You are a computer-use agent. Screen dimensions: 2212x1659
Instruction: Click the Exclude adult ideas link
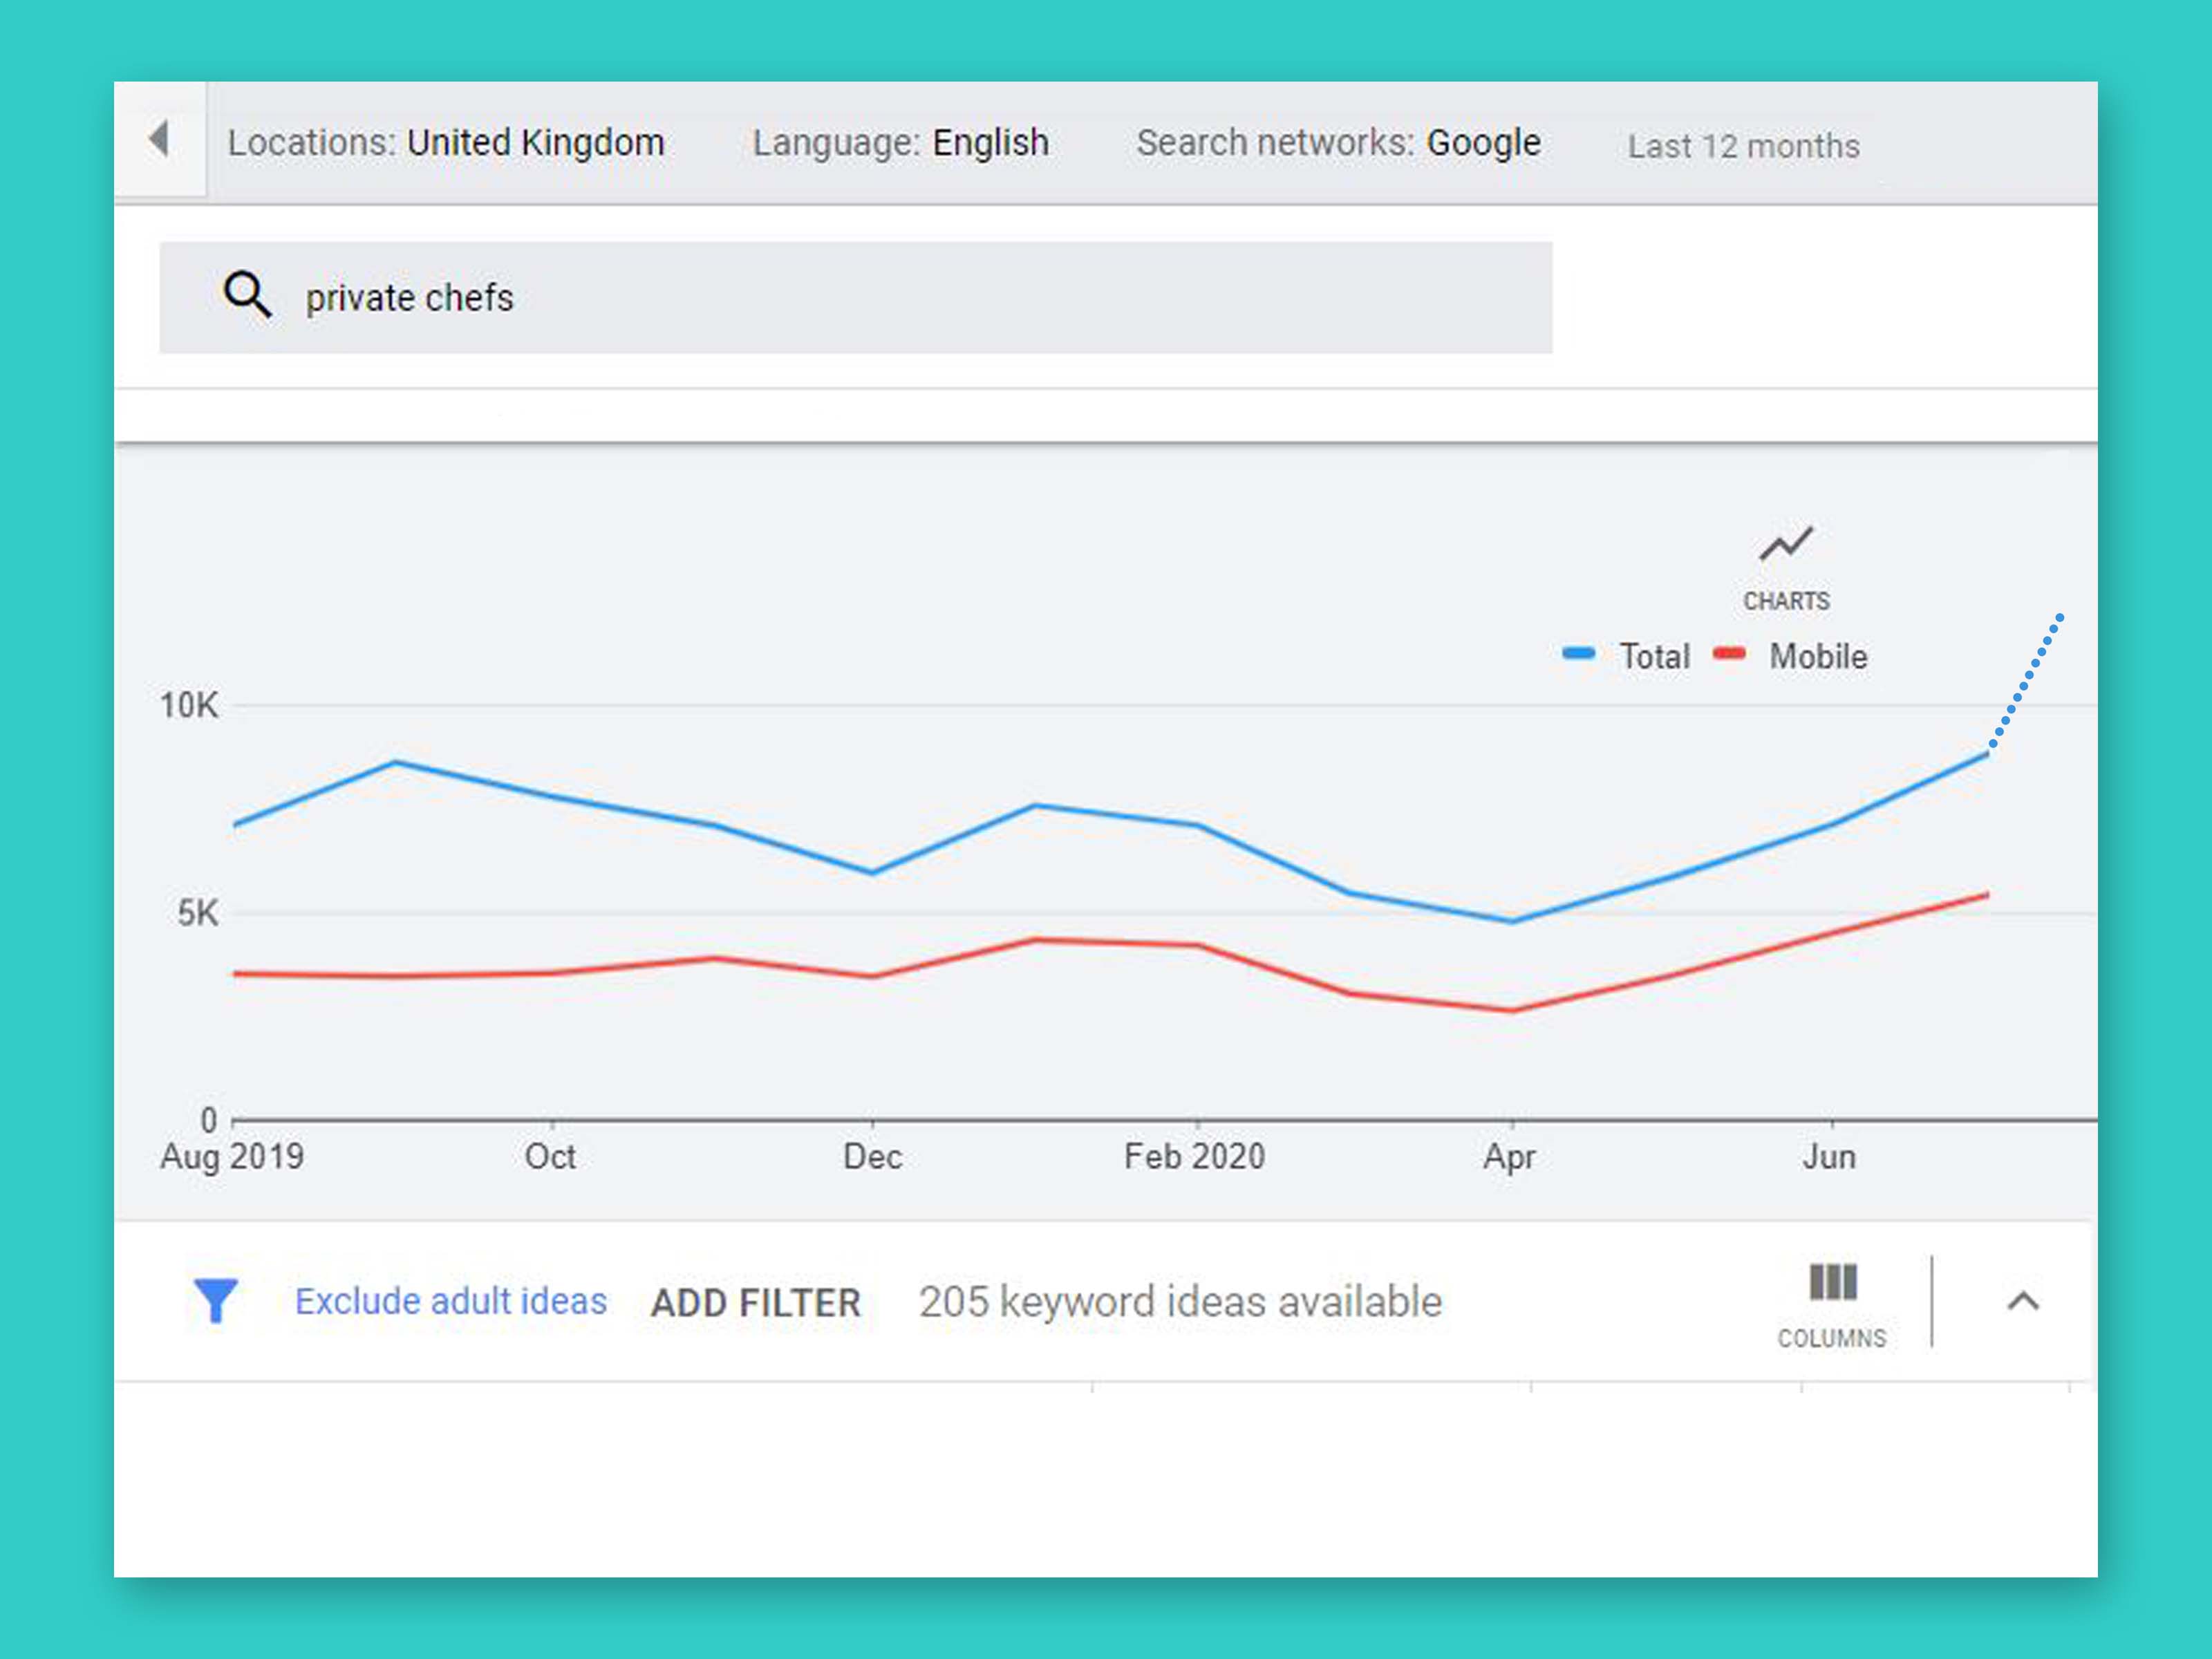click(451, 1301)
